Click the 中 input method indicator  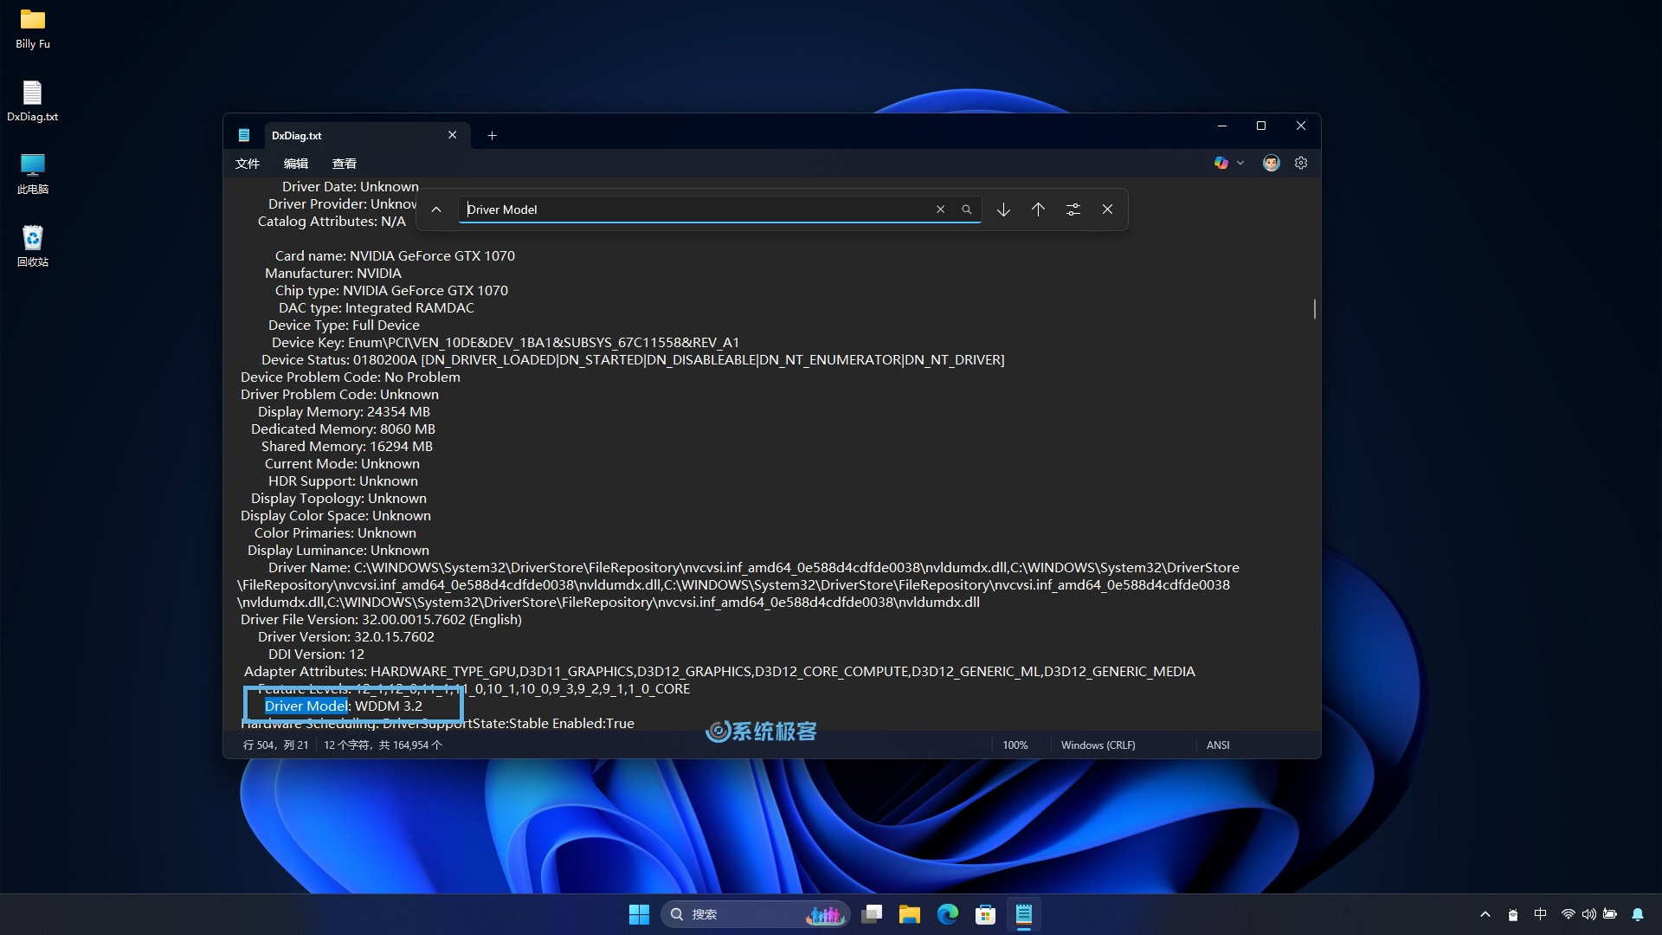coord(1540,914)
